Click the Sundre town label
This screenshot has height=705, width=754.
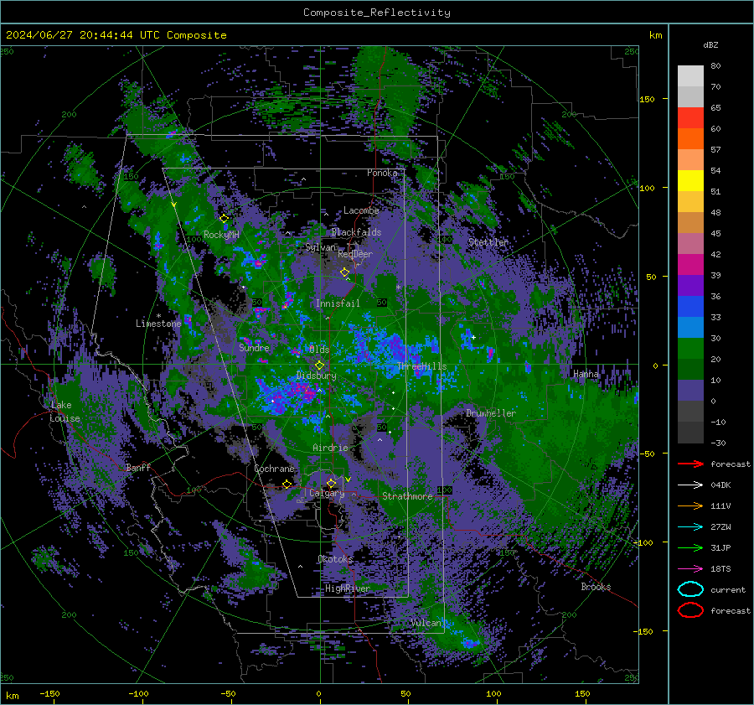[254, 347]
